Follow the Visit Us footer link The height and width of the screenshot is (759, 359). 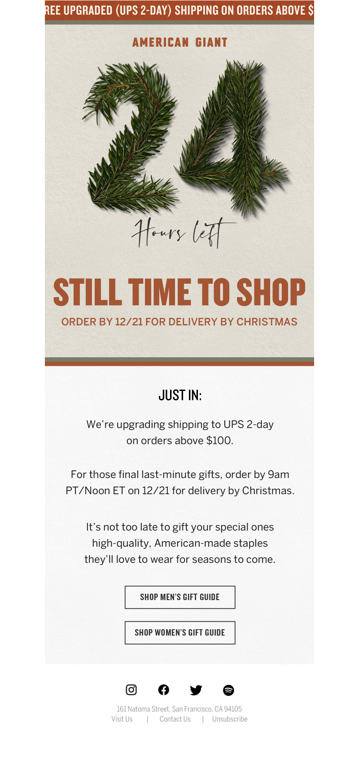(122, 719)
